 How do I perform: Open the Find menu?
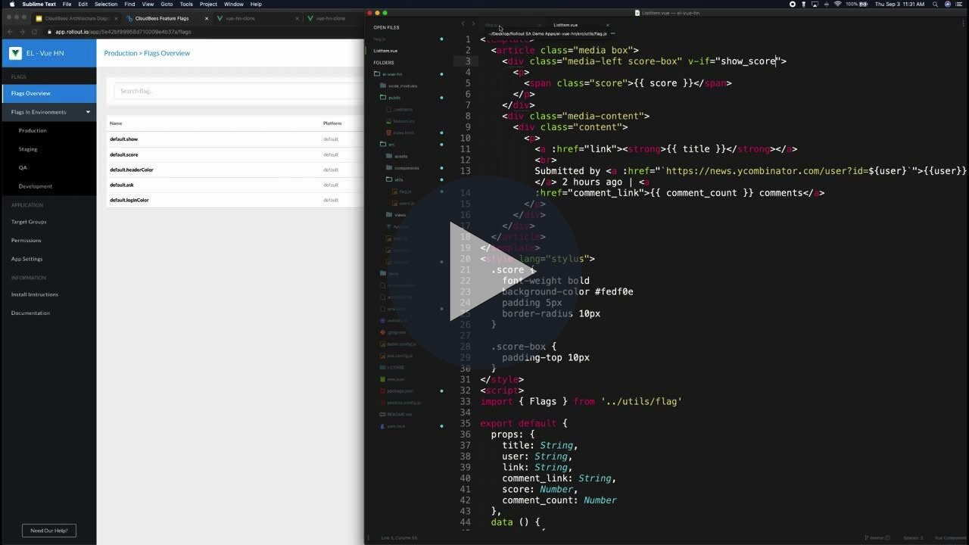tap(129, 4)
